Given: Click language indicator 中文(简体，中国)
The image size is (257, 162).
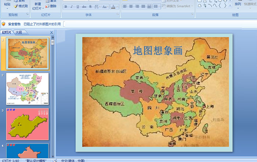Looking at the screenshot, I should pos(73,161).
